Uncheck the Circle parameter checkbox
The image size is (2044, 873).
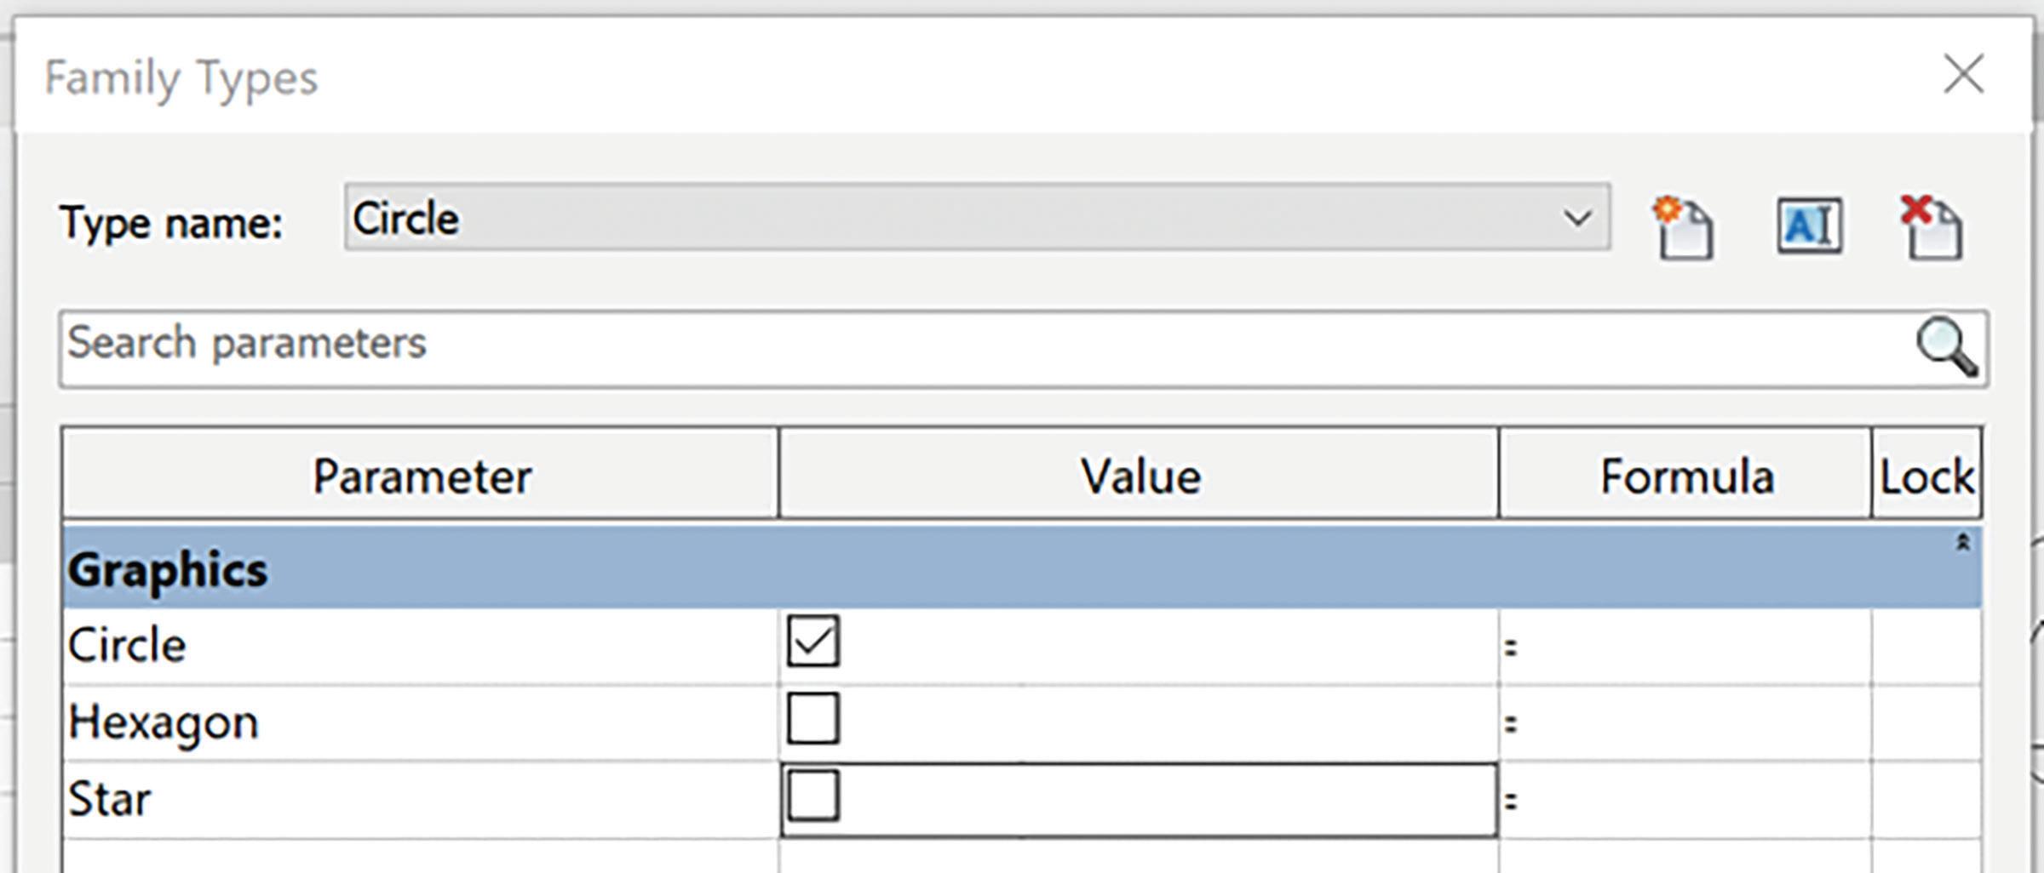click(x=813, y=642)
